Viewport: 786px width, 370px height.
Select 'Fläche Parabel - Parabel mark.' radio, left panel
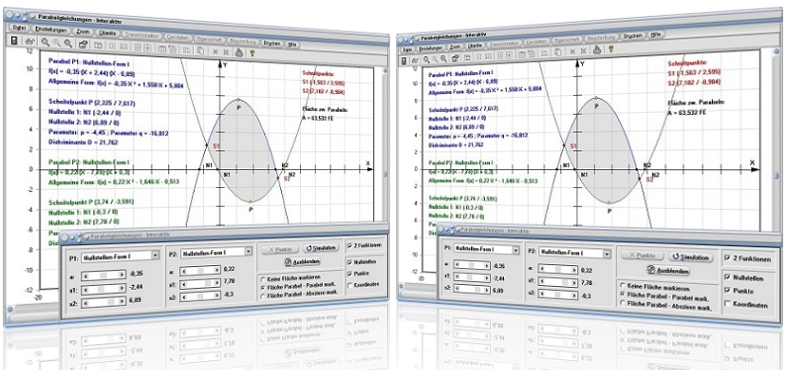pyautogui.click(x=262, y=287)
